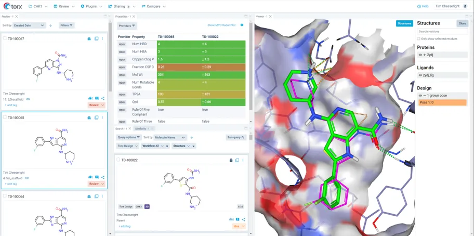This screenshot has height=236, width=474.
Task: Click Search residues input field
Action: pos(442,31)
